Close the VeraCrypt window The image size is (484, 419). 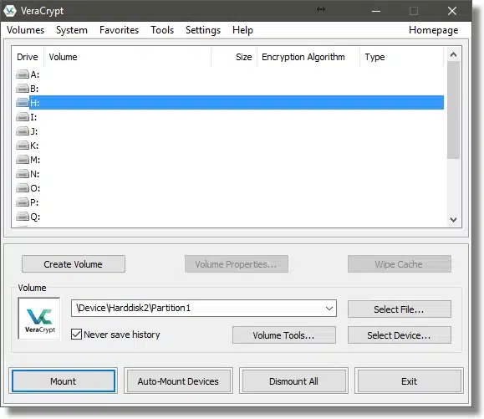tap(452, 11)
